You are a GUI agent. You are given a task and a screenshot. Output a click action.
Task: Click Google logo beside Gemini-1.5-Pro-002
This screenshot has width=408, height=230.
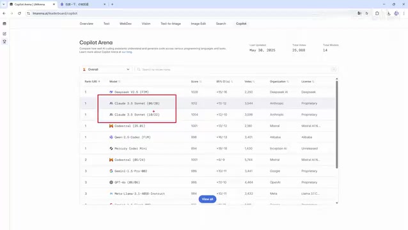(x=111, y=171)
